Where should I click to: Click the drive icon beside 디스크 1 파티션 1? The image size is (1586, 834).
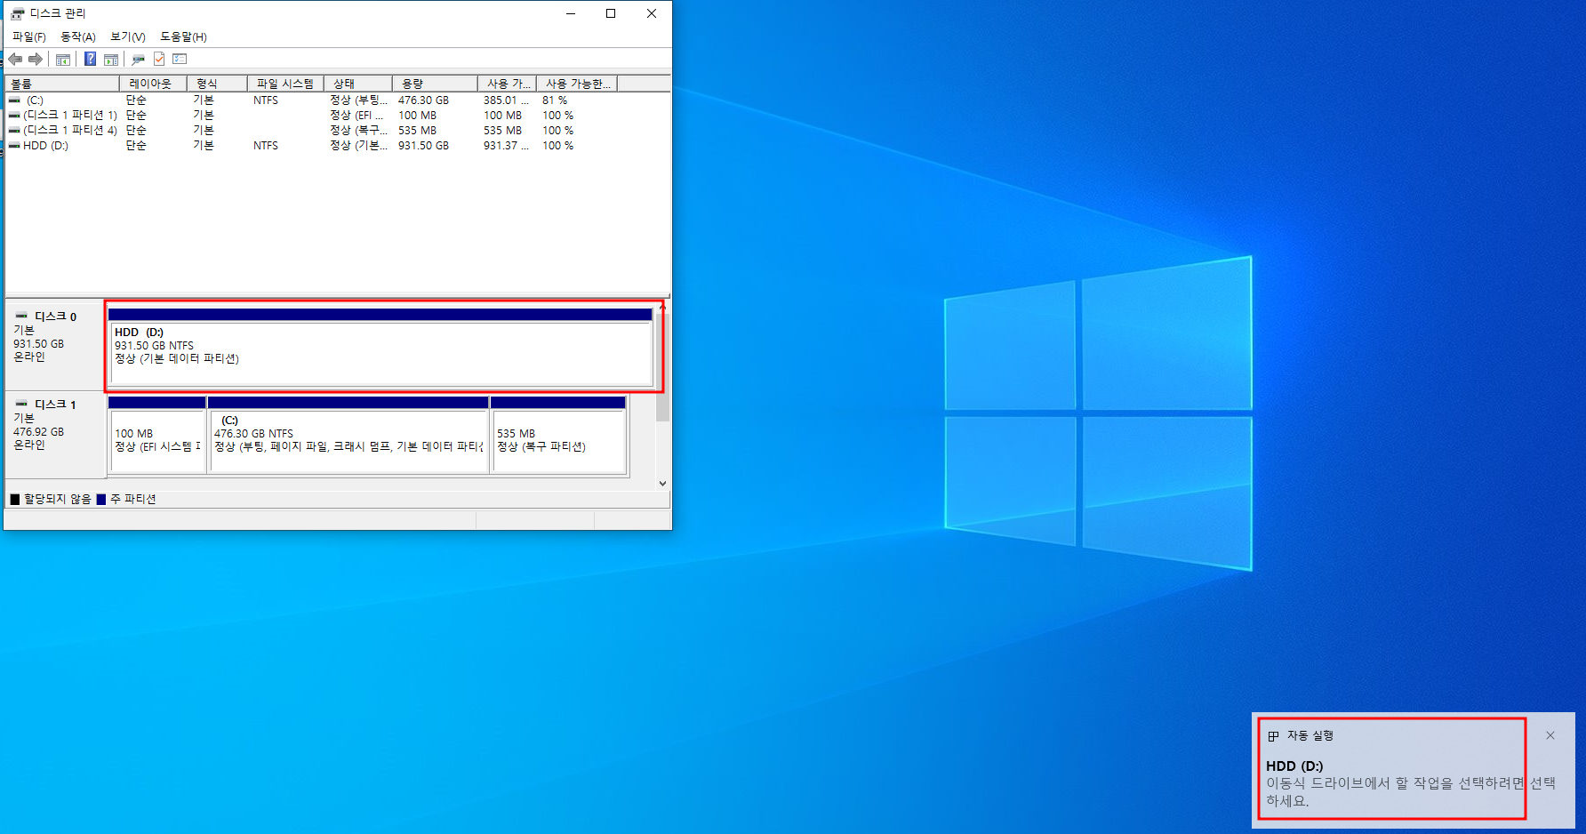click(14, 116)
